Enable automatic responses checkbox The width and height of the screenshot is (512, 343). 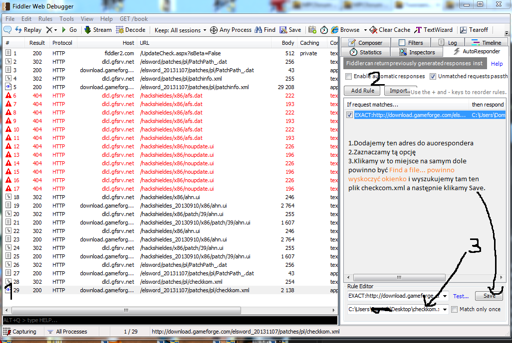pyautogui.click(x=349, y=76)
